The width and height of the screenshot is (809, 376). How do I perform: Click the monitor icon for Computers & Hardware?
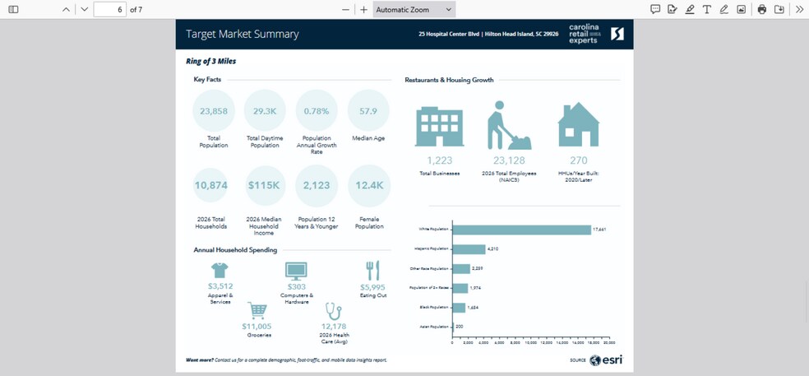coord(296,272)
